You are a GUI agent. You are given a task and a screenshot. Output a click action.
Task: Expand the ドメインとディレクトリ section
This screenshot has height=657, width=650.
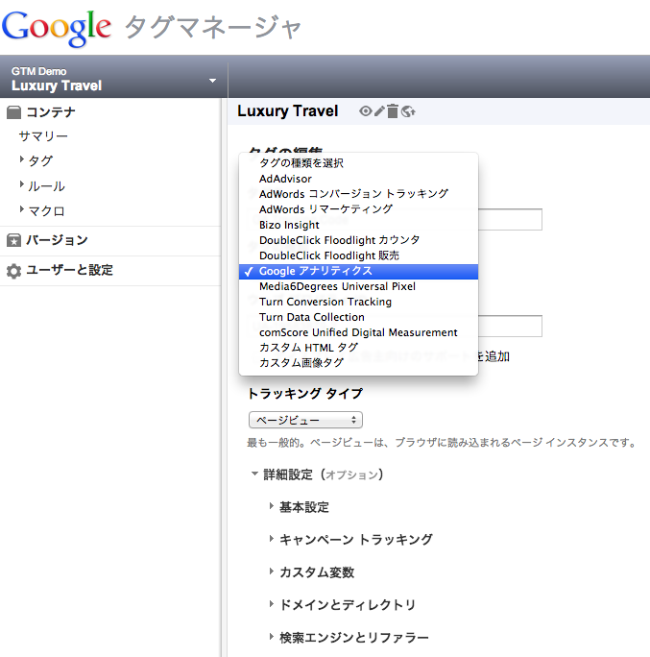272,604
